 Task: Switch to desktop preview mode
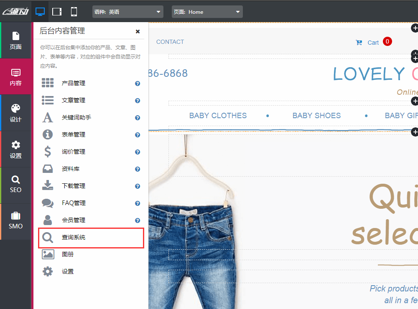40,12
